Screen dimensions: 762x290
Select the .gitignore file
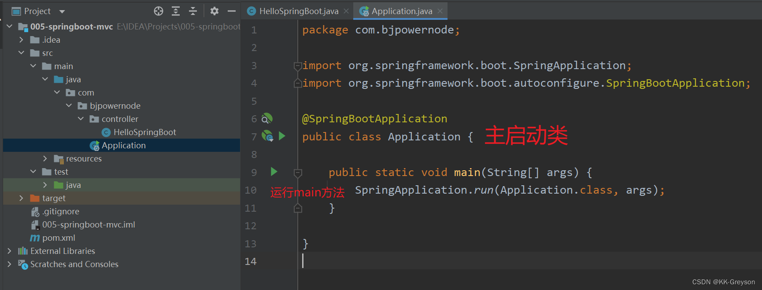coord(61,211)
